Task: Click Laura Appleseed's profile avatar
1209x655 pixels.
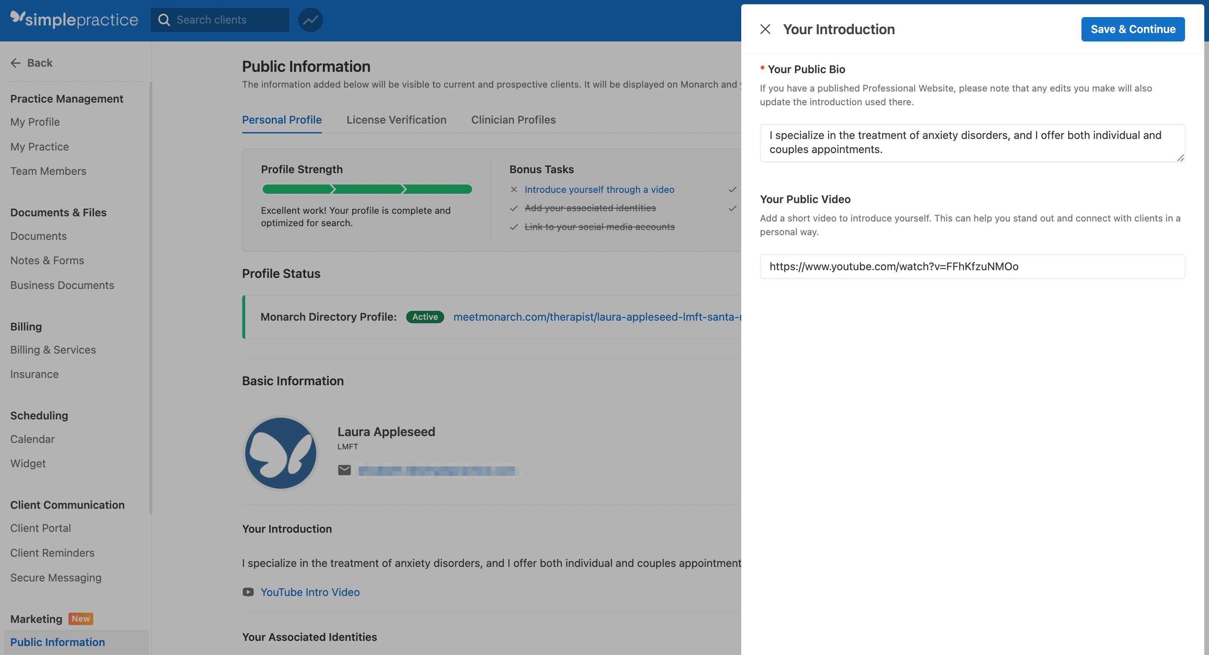Action: pos(281,453)
